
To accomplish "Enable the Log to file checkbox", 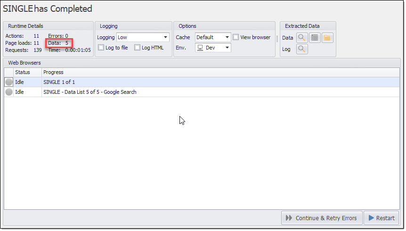I will (x=101, y=48).
